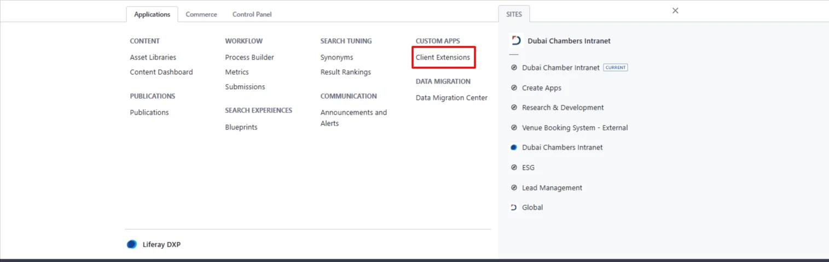Open Data Migration Center
The height and width of the screenshot is (262, 829).
[451, 98]
